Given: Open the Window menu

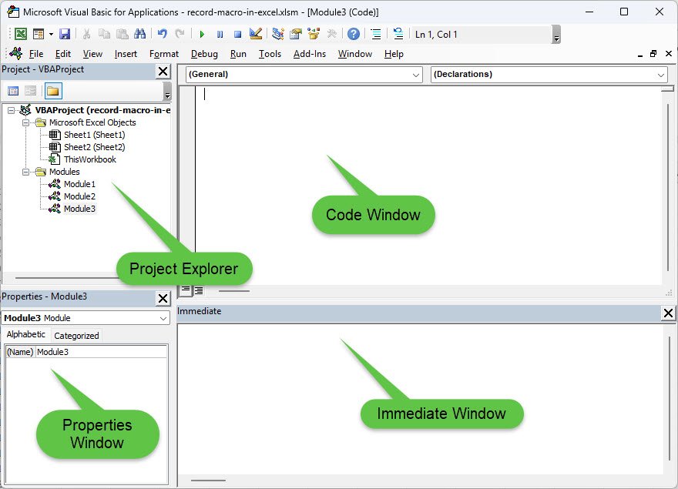Looking at the screenshot, I should coord(355,54).
